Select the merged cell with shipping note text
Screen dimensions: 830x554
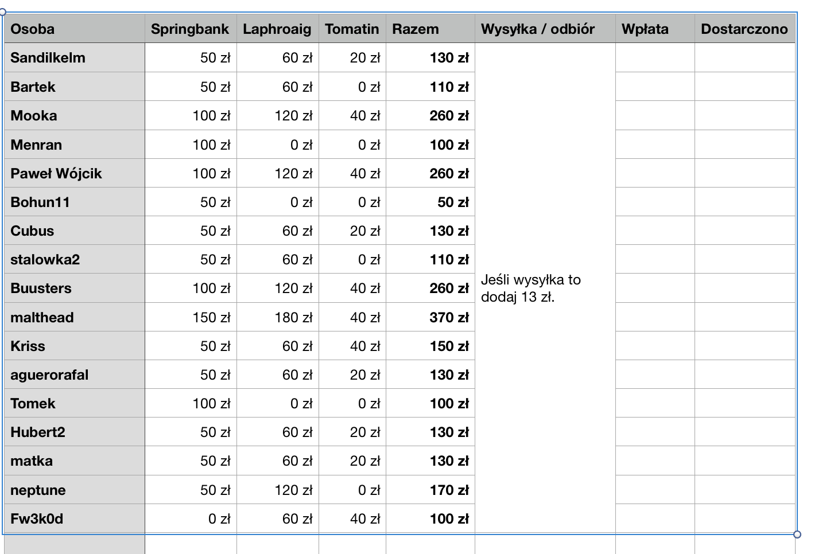coord(545,288)
